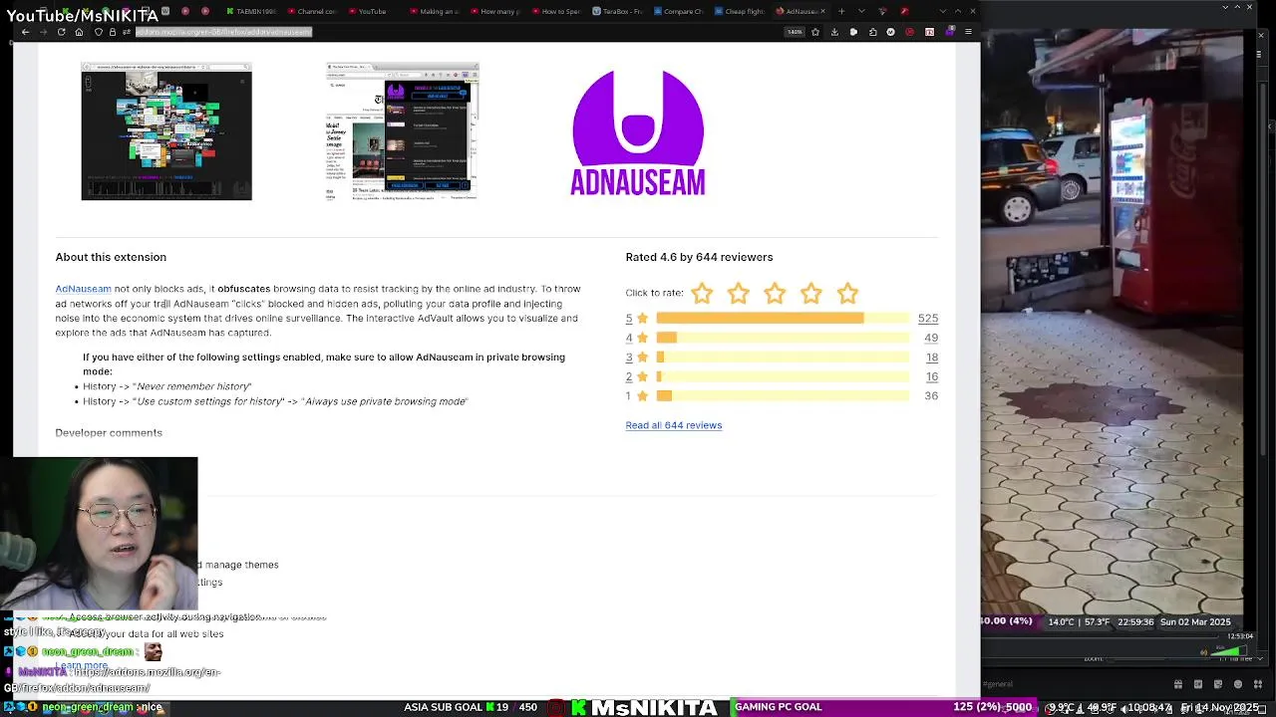Switch to the TeraBox tab
This screenshot has height=717, width=1276.
pos(617,11)
